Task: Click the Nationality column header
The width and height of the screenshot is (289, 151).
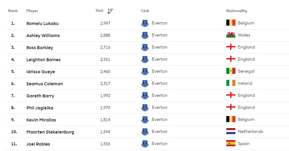Action: [237, 11]
